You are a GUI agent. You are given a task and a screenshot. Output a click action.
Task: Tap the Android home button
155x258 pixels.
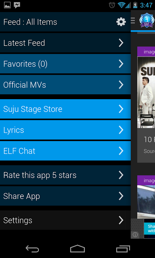tap(77, 249)
